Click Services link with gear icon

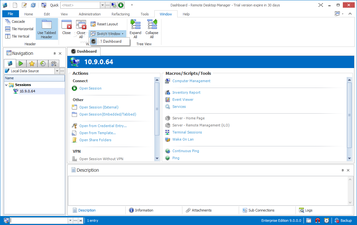coord(179,107)
